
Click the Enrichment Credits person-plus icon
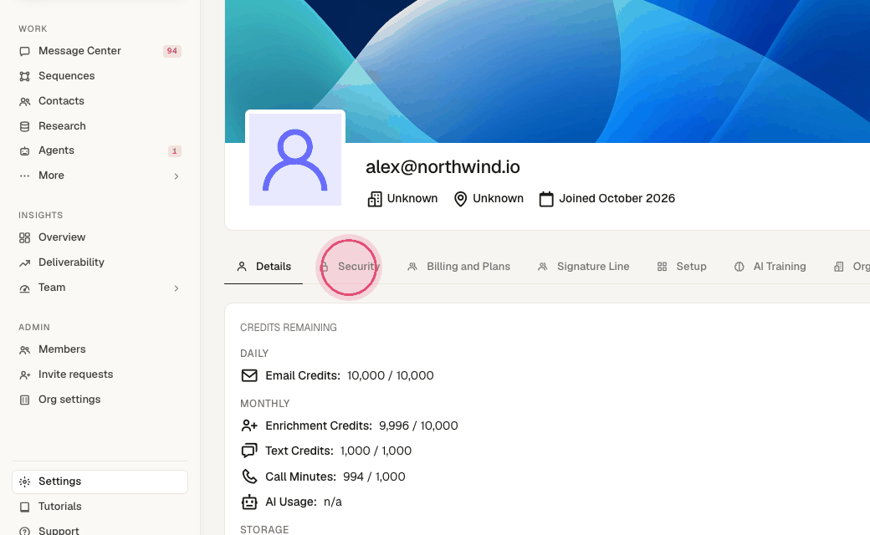click(x=249, y=425)
